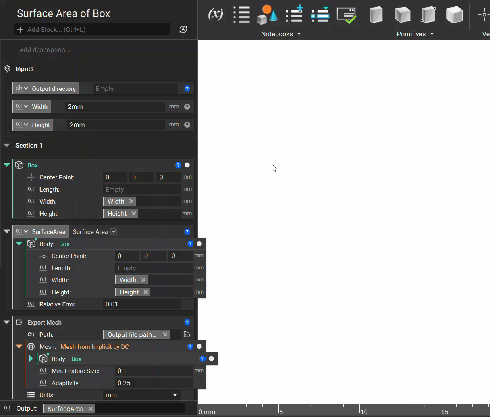
Task: Click the Mesh from Implicit by DC label
Action: tap(95, 346)
